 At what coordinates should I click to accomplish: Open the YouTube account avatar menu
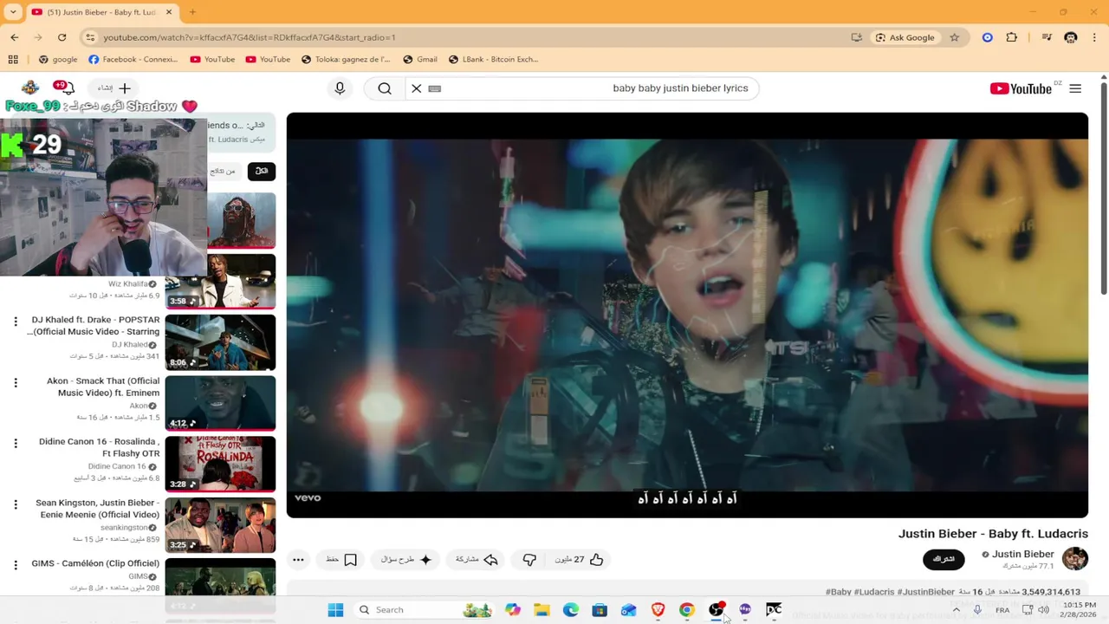click(30, 88)
